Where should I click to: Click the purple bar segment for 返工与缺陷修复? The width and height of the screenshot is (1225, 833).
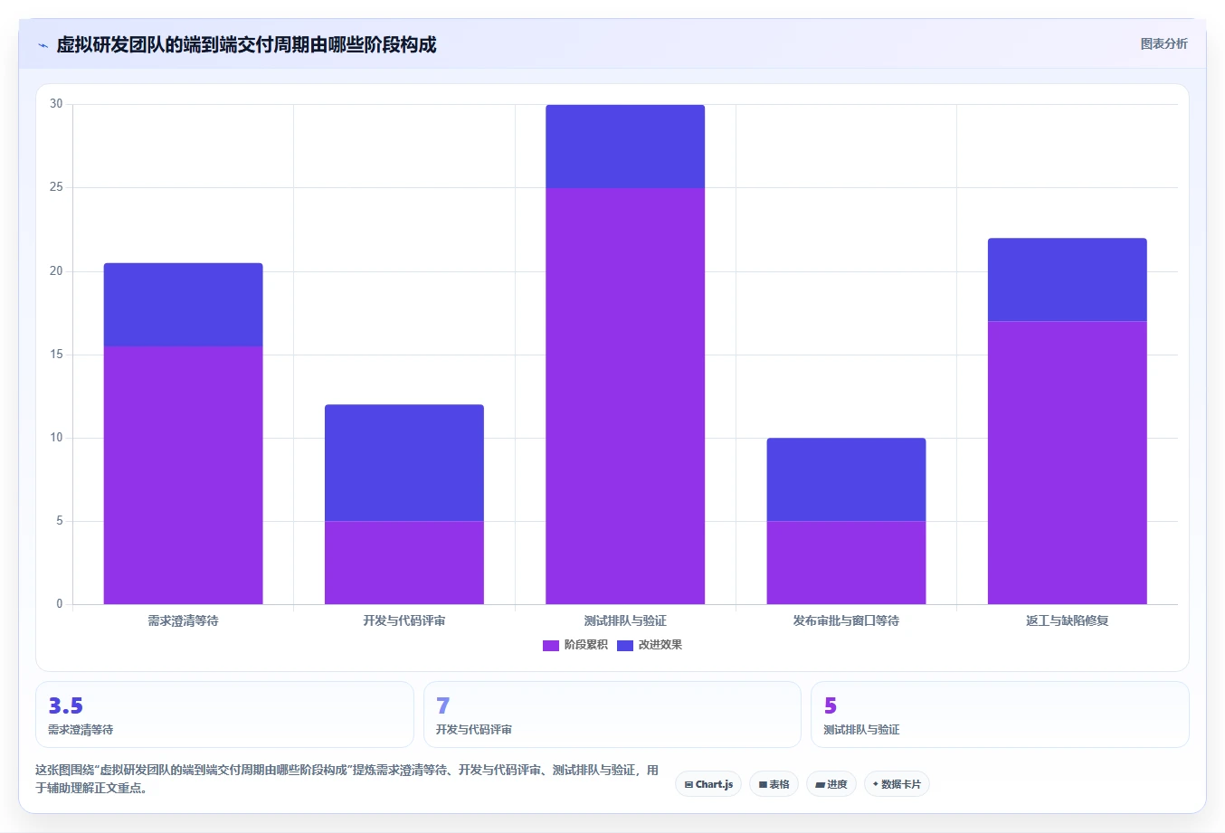point(1068,462)
